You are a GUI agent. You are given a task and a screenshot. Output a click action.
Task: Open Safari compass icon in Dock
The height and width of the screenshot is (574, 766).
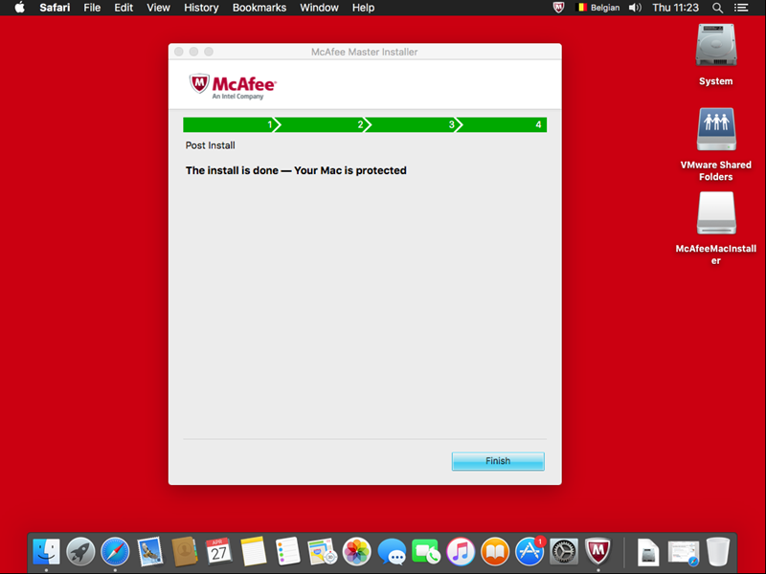pyautogui.click(x=115, y=552)
